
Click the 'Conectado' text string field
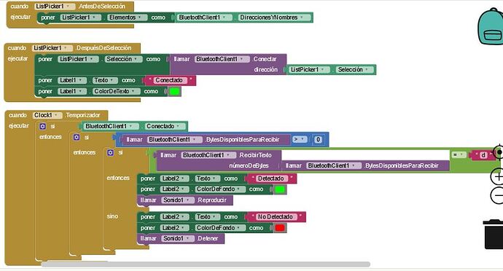pos(169,80)
